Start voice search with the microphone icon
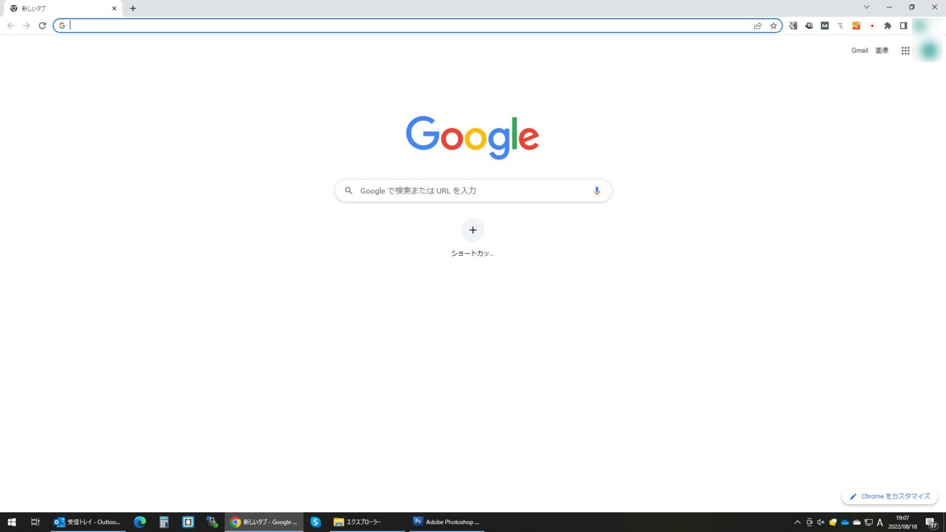 [x=596, y=191]
